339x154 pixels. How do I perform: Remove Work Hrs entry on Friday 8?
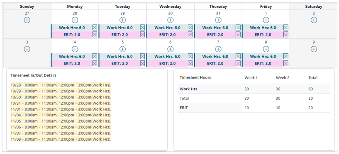click(x=286, y=57)
